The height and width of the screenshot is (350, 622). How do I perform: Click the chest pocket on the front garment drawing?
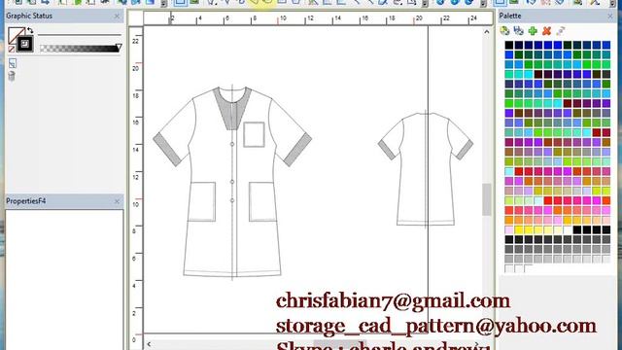click(x=254, y=134)
